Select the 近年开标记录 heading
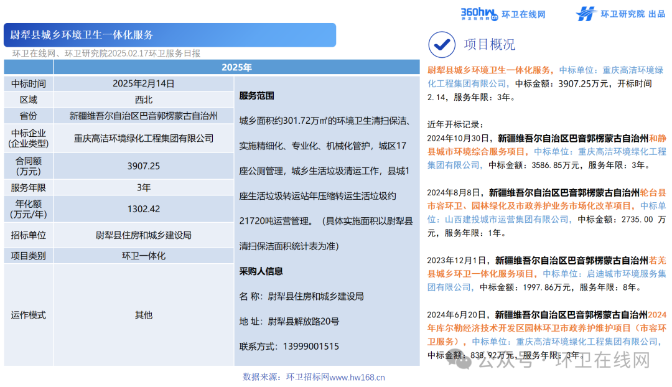Viewport: 672px width, 387px height. pyautogui.click(x=455, y=124)
